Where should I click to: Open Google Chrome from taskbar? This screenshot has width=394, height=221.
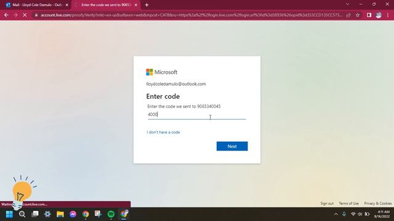86,214
